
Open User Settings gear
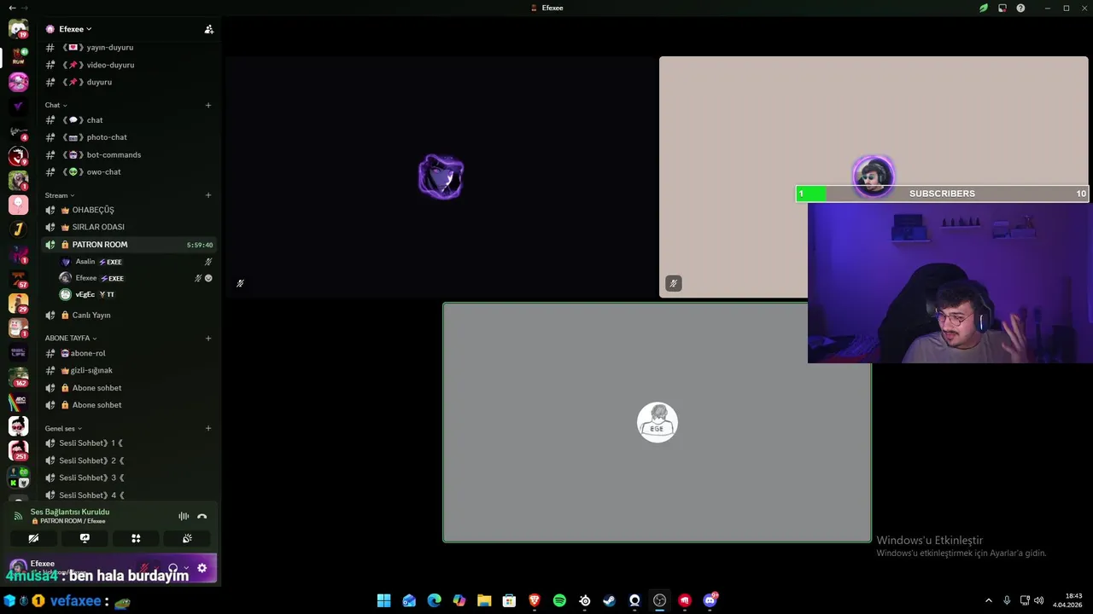(x=202, y=568)
